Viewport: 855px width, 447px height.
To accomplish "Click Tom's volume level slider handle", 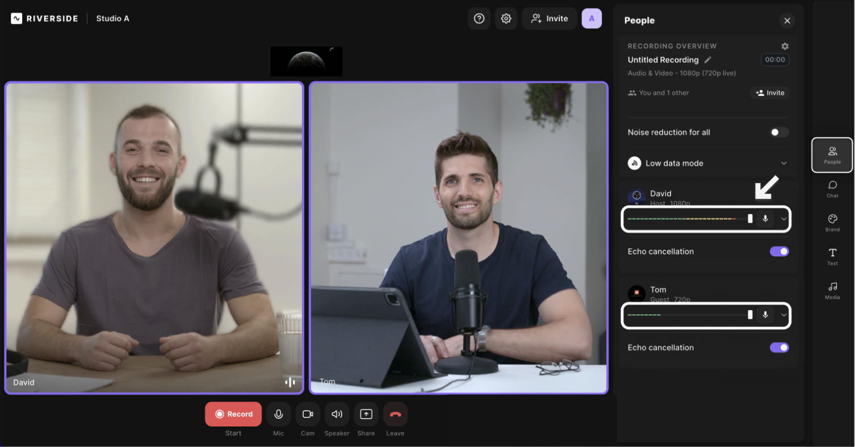I will tap(750, 315).
